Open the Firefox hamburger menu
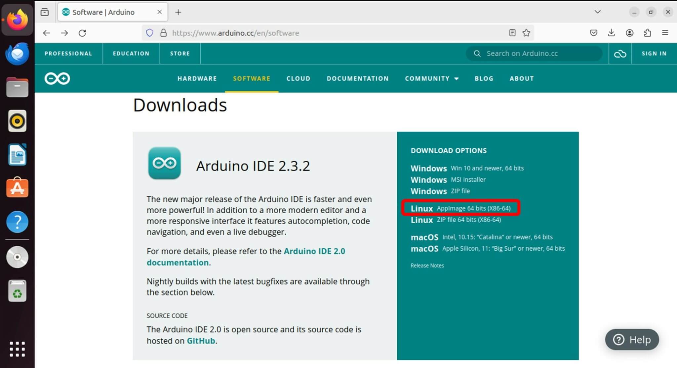The width and height of the screenshot is (677, 368). pos(665,33)
